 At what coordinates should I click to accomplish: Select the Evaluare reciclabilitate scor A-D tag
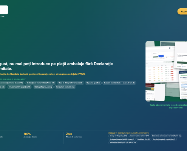point(119,83)
